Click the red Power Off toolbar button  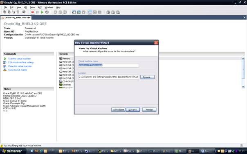pos(32,12)
